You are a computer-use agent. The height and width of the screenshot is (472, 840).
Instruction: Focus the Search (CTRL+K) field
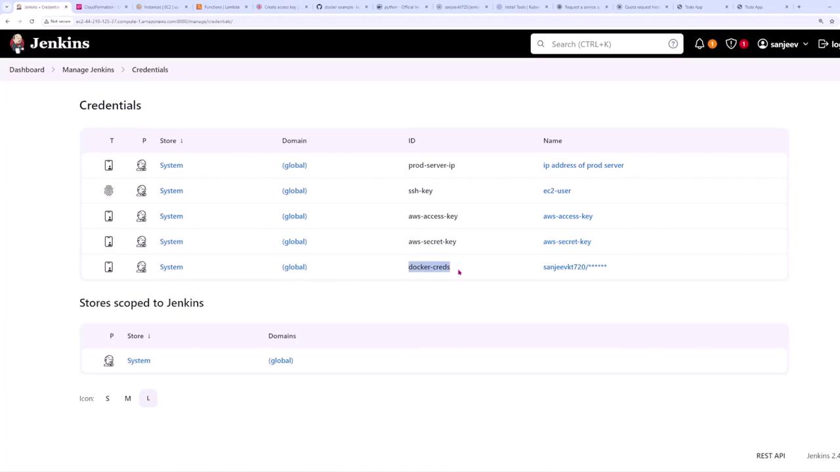pyautogui.click(x=607, y=44)
